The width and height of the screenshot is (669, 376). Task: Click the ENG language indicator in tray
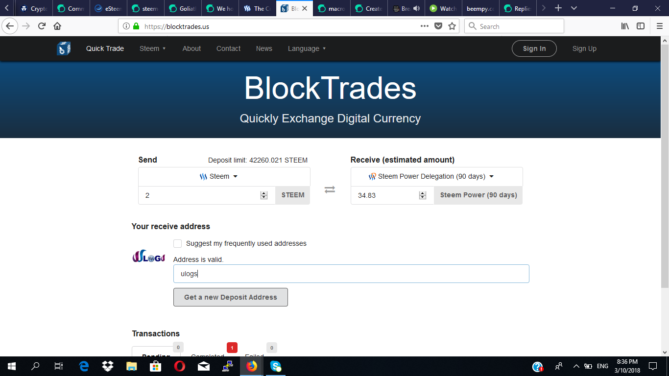click(602, 366)
